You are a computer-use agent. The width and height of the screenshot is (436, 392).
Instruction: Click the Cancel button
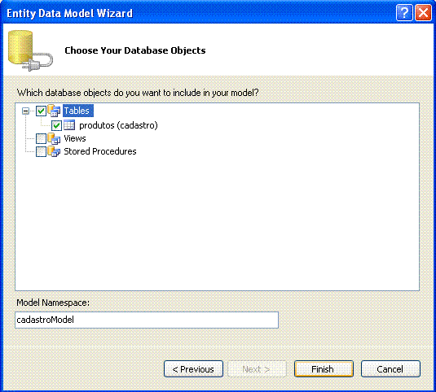390,369
